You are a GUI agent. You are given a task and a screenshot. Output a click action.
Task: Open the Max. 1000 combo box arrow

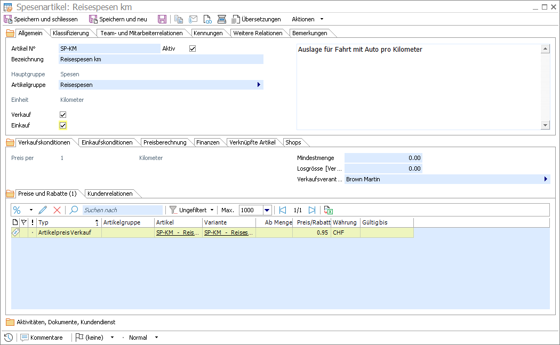[x=267, y=210]
